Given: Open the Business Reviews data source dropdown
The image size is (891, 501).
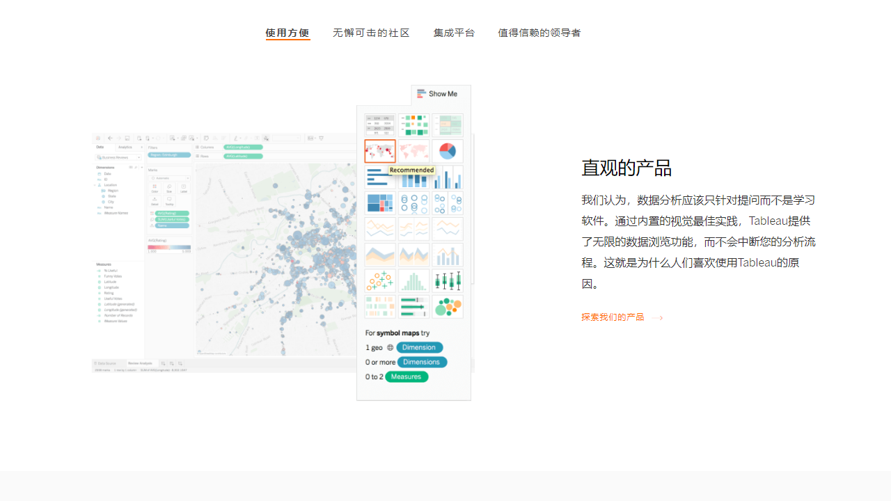Looking at the screenshot, I should (138, 157).
